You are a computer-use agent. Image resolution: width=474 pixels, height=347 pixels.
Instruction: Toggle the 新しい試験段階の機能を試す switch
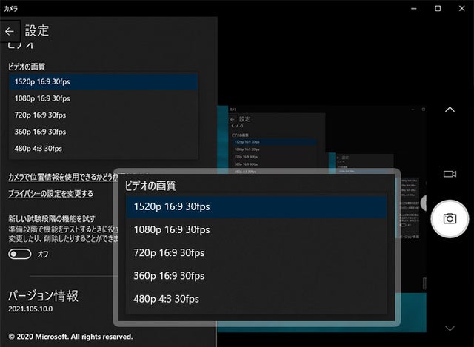[x=20, y=254]
